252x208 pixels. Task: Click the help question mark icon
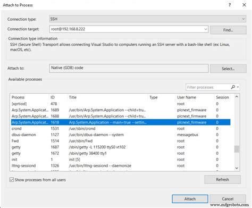(230, 5)
